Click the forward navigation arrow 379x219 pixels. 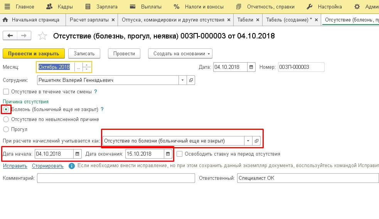[24, 36]
